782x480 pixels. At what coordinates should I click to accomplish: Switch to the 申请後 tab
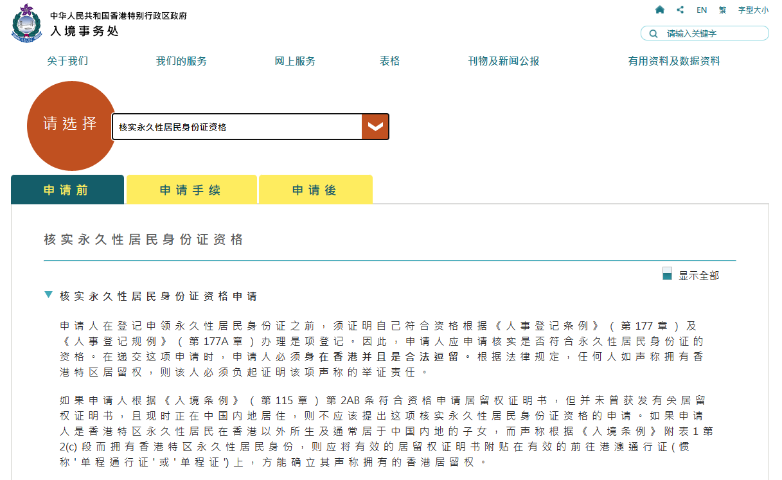point(315,190)
